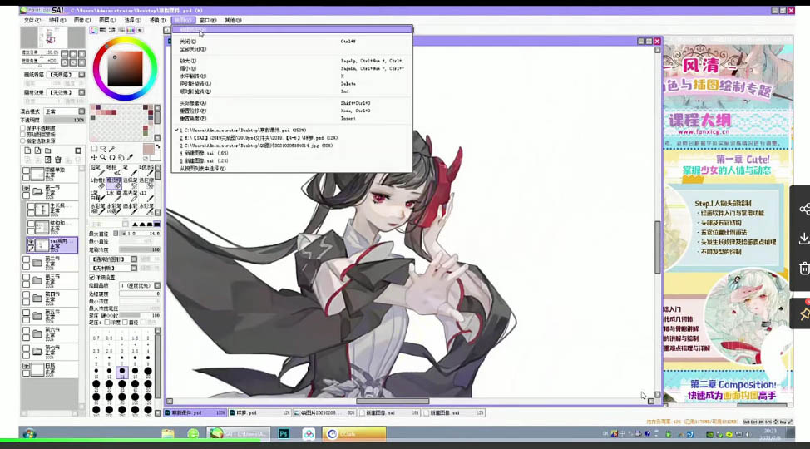Select the rotate view tool
The image size is (810, 449).
111,158
